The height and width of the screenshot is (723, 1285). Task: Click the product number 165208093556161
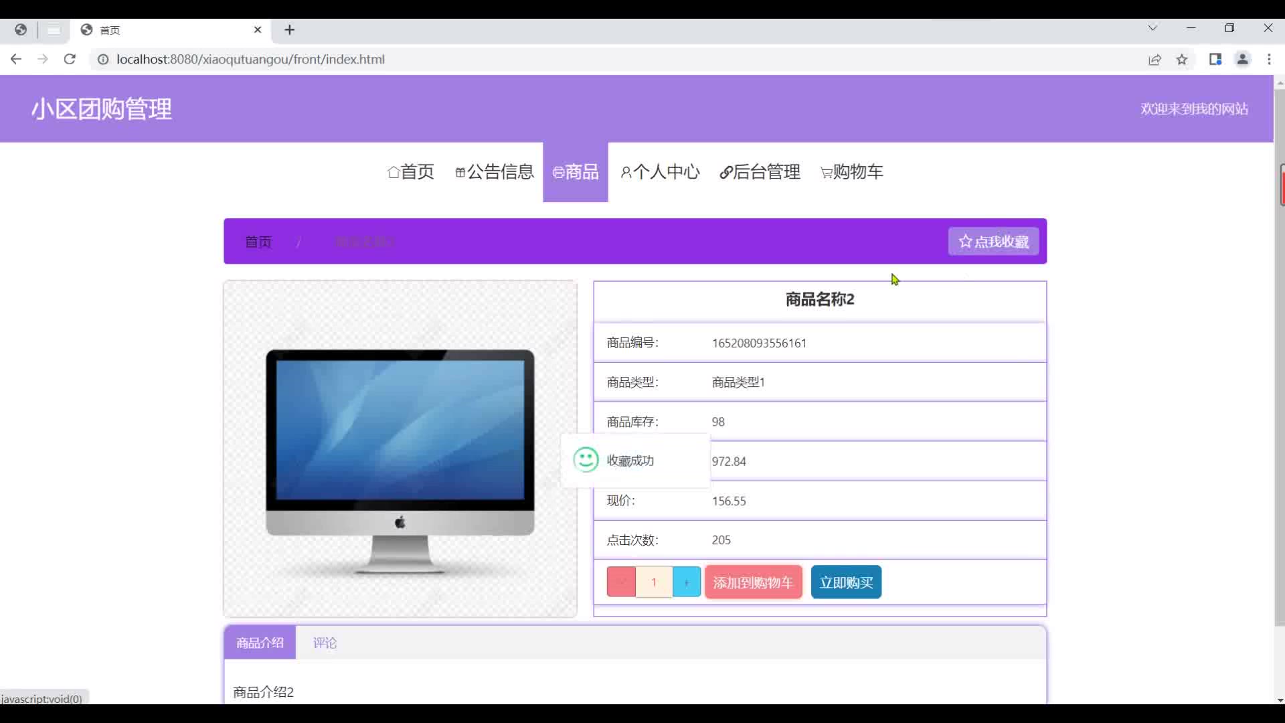[759, 343]
